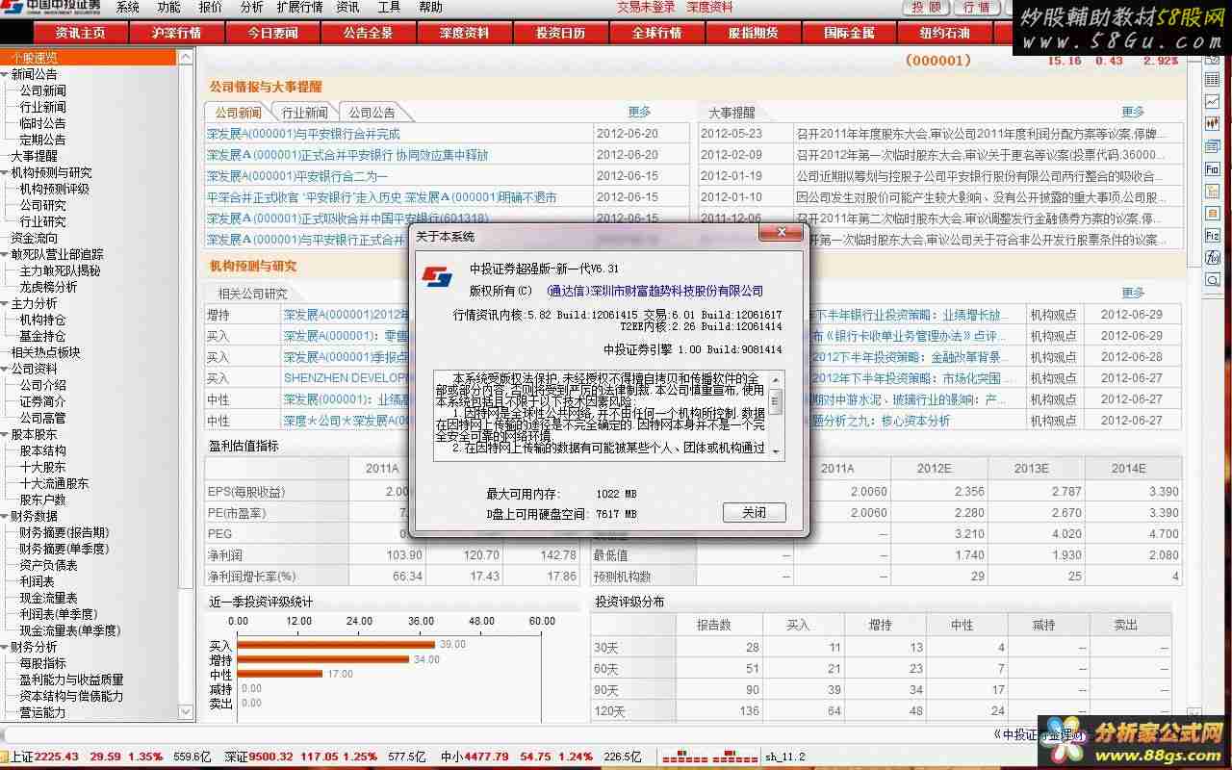Collapse the 股本股东 tree node
The height and width of the screenshot is (770, 1232).
(x=5, y=434)
